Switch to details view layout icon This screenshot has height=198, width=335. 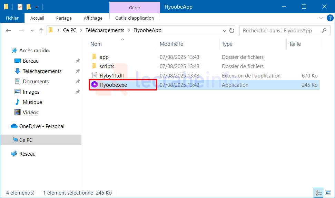point(319,193)
